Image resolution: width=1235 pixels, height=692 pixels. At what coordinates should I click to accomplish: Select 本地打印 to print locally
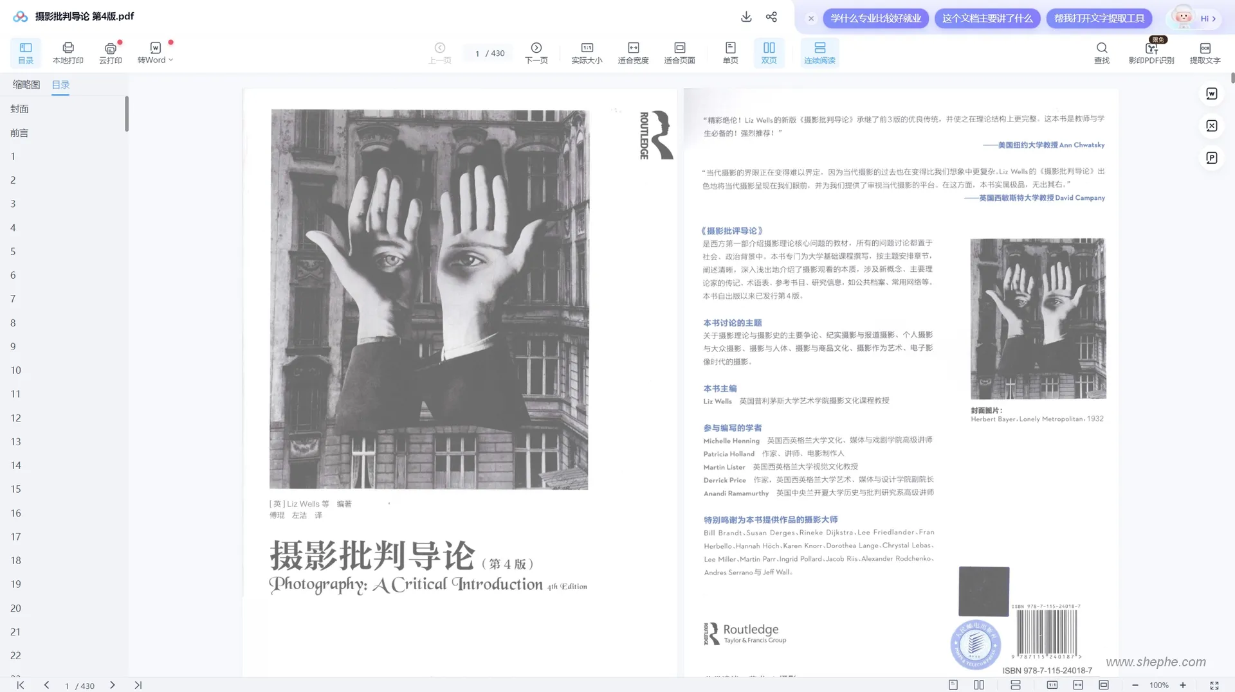pyautogui.click(x=68, y=53)
